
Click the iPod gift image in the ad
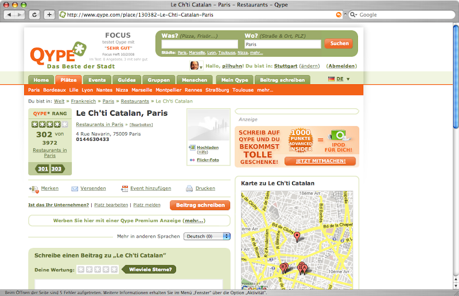coord(339,136)
